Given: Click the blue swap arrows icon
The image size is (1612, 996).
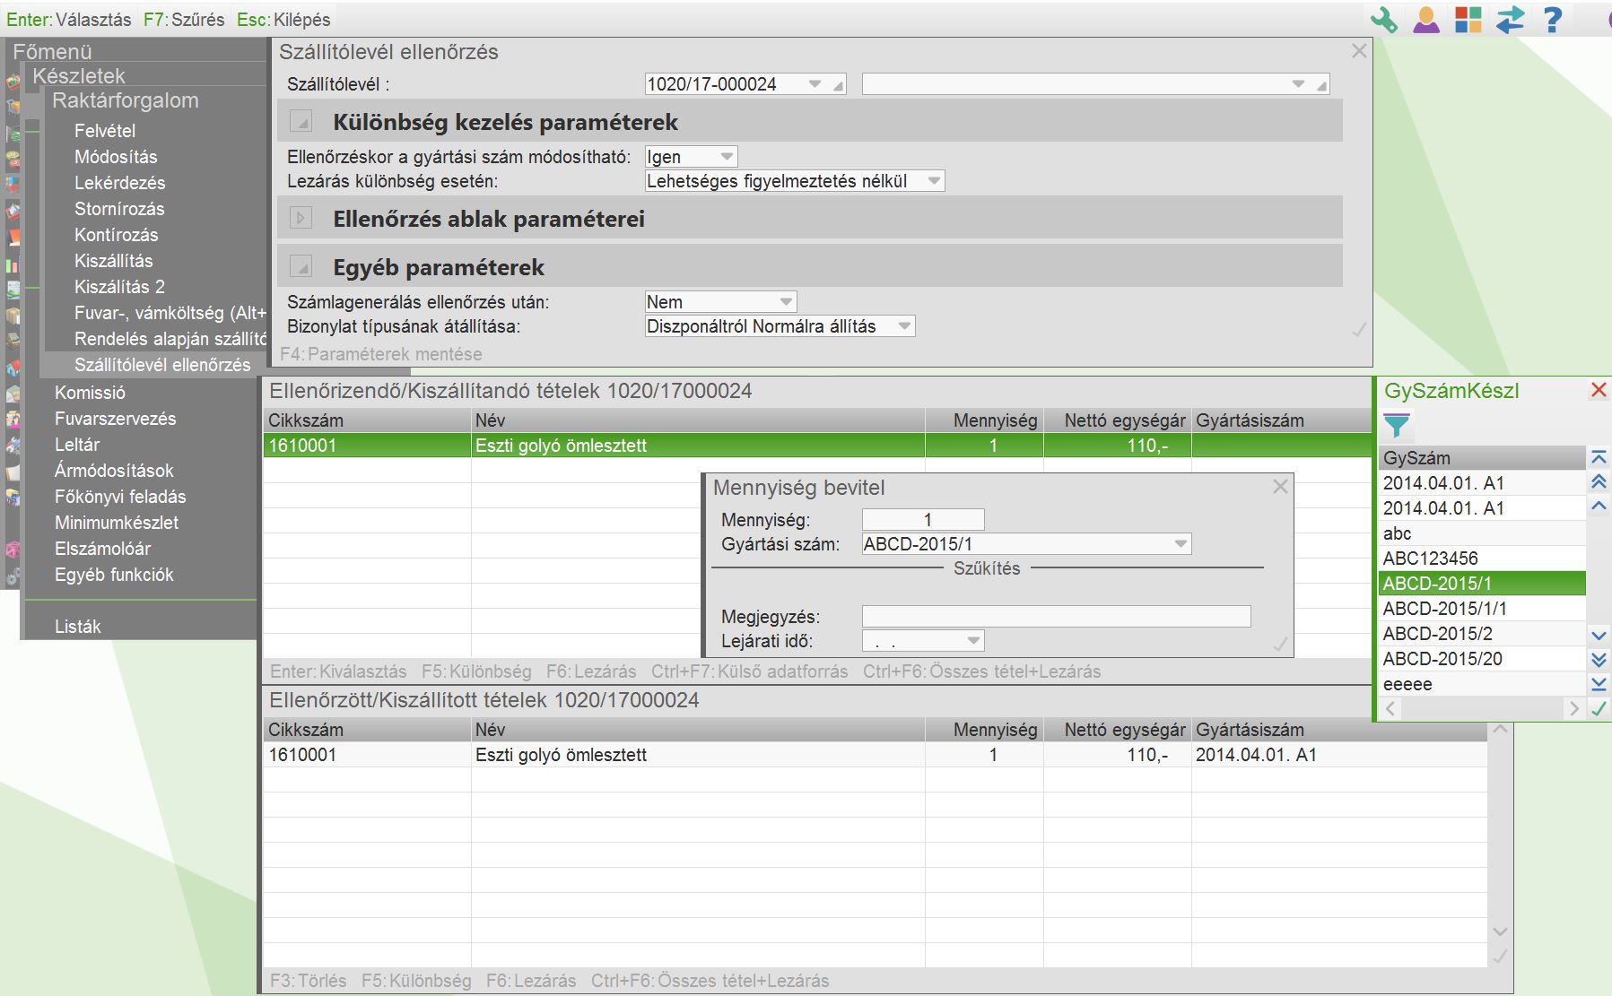Looking at the screenshot, I should [1510, 19].
